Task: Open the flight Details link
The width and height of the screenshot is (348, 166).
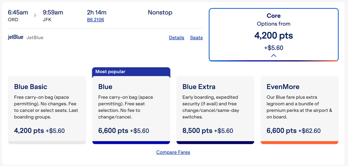Action: point(176,38)
